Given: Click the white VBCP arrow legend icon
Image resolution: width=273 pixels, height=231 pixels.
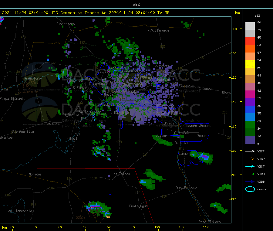Looking at the screenshot, I should (250, 151).
